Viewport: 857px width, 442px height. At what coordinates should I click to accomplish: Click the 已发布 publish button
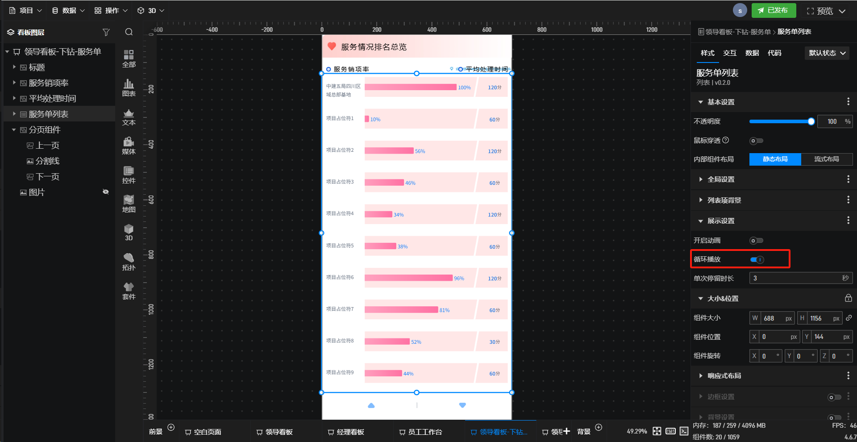(x=773, y=10)
